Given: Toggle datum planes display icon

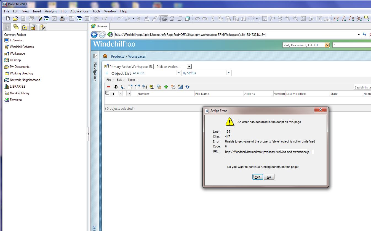Looking at the screenshot, I should pos(336,18).
